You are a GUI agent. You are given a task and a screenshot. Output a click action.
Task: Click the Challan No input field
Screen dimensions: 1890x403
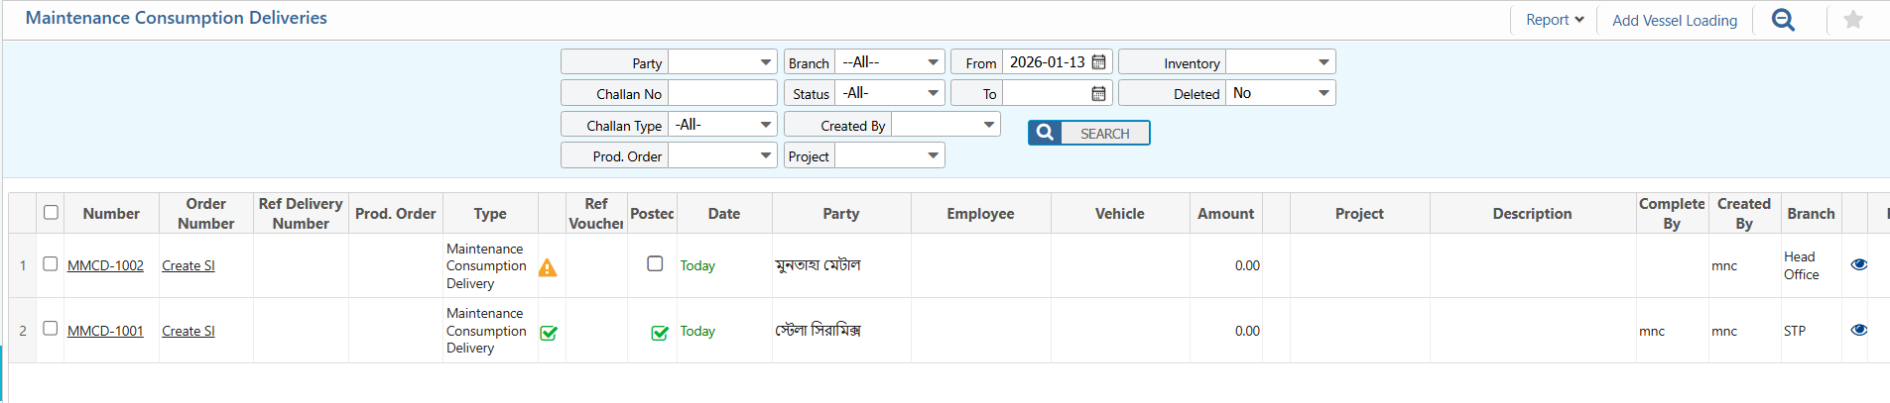[x=722, y=93]
